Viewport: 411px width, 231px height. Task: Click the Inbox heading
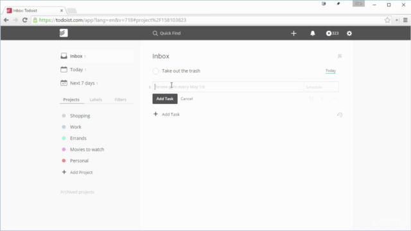pyautogui.click(x=161, y=56)
